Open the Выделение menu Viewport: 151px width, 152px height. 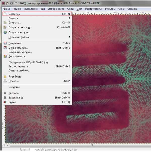[31, 9]
